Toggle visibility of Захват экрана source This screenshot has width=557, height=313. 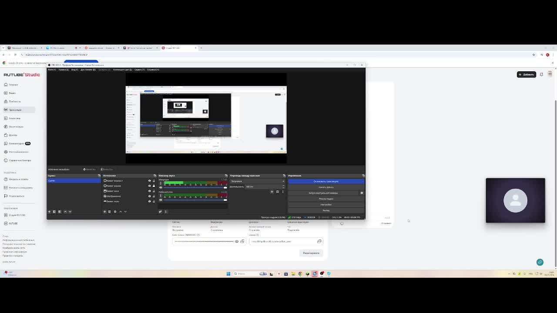pyautogui.click(x=150, y=186)
